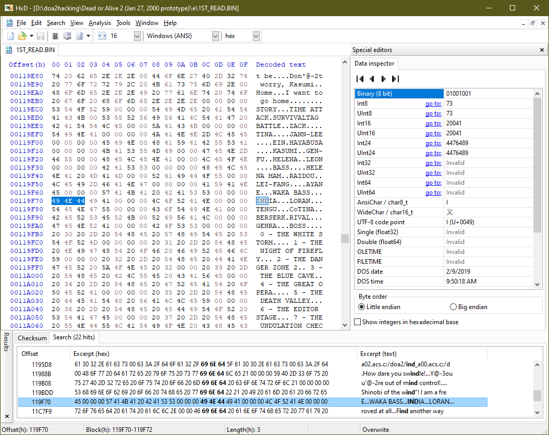The image size is (549, 435).
Task: Open the bytes per row dropdown
Action: point(137,36)
